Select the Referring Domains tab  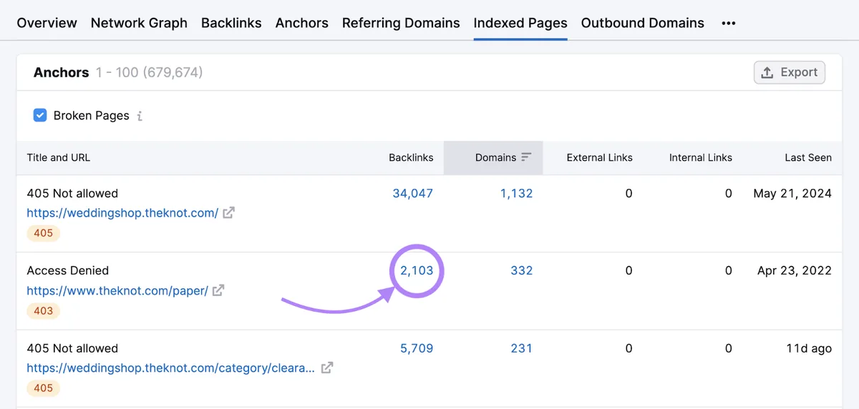tap(401, 23)
